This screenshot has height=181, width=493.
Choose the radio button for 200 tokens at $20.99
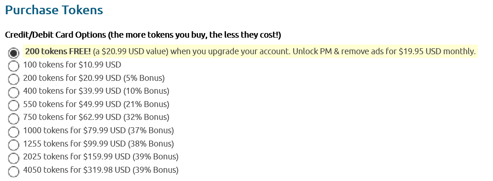[13, 79]
